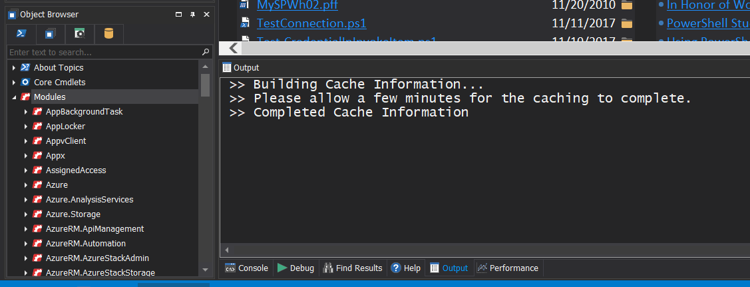Open the Debug tab
This screenshot has height=287, width=750.
(x=296, y=268)
